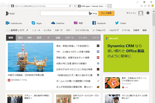Open headline 中国ガス田施設、日本政府が写真公開
155x103 pixels.
pos(26,75)
